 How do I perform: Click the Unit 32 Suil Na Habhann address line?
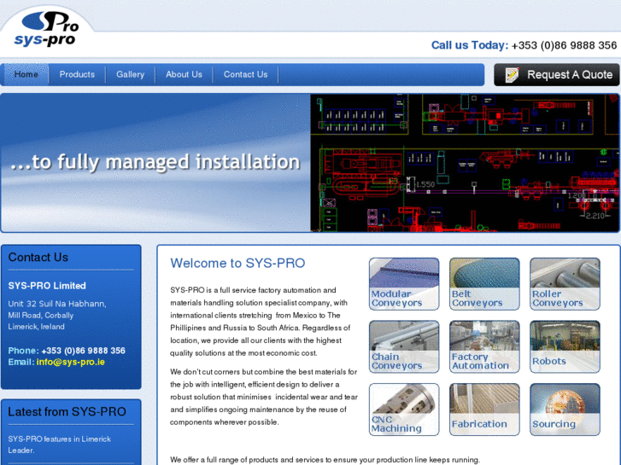click(57, 304)
